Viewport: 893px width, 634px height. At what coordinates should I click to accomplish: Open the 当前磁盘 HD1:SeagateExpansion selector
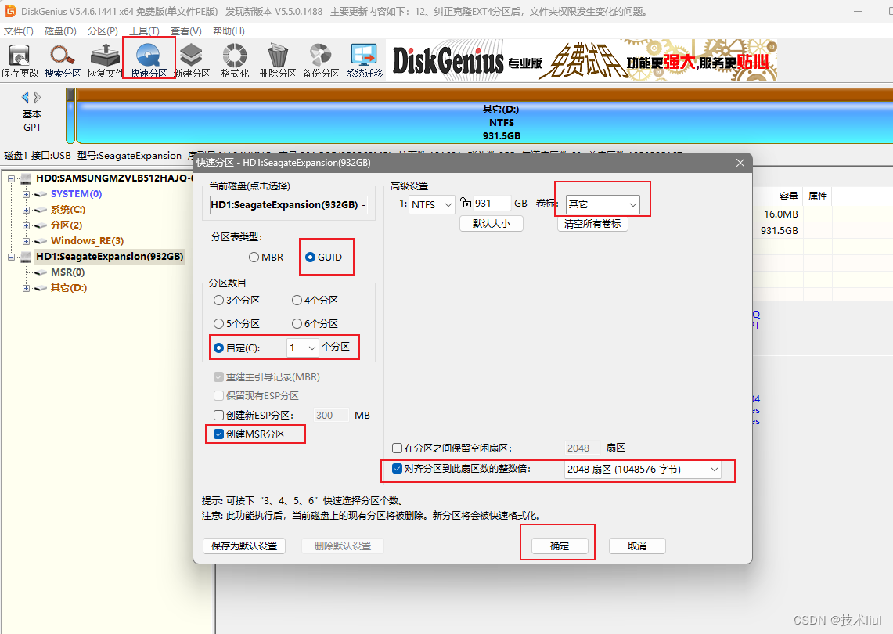point(289,204)
